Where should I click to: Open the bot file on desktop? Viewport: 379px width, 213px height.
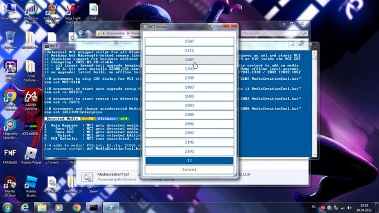pyautogui.click(x=94, y=12)
